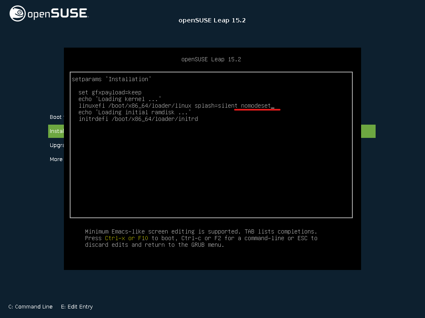425x318 pixels.
Task: Place cursor on the setparams 'Installation' line
Action: [x=111, y=79]
